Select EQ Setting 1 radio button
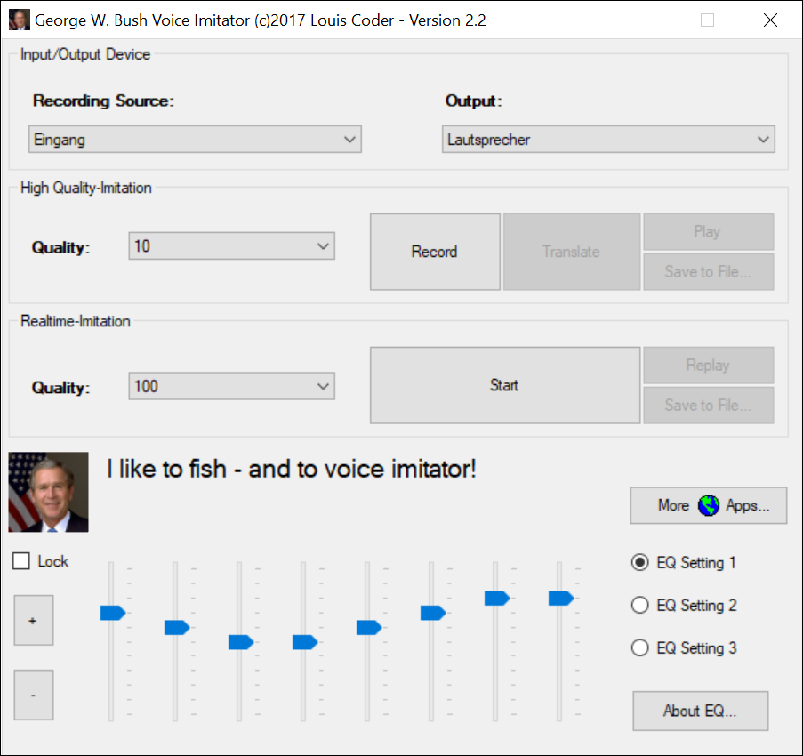Viewport: 803px width, 756px height. 639,562
